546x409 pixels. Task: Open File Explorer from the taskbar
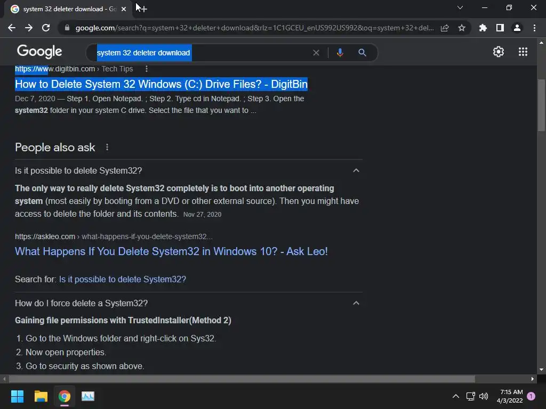tap(41, 396)
